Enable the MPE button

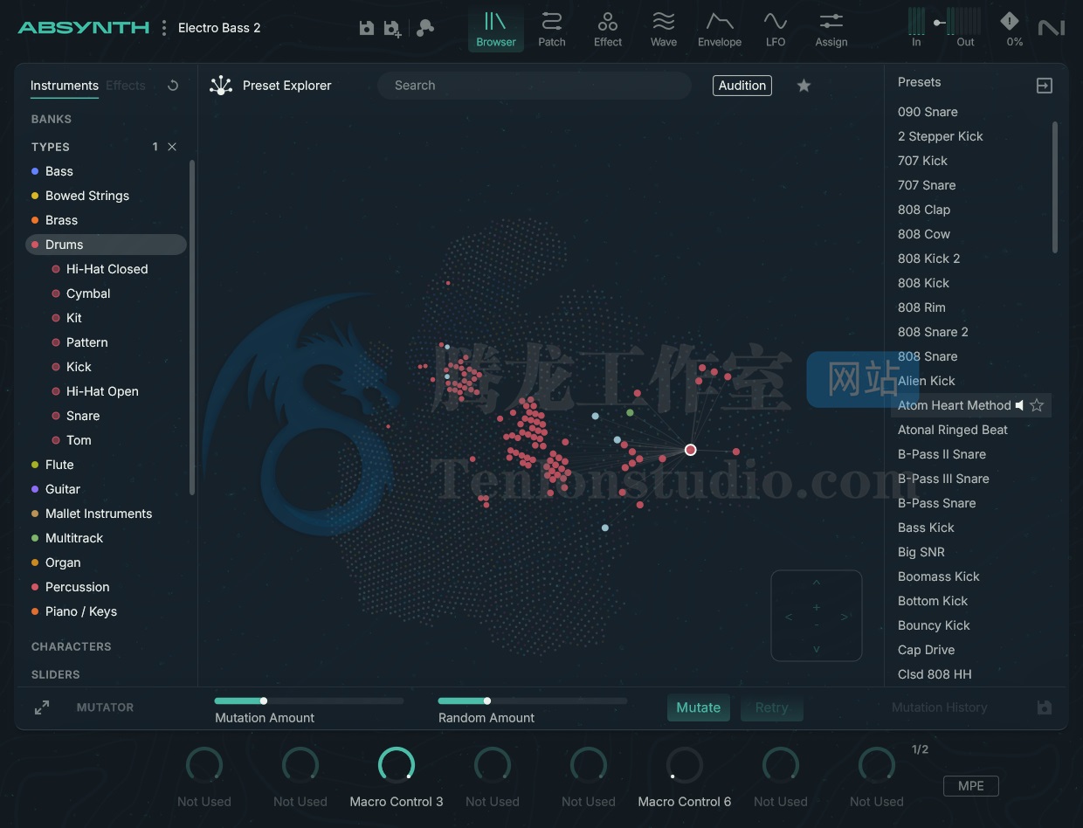(x=970, y=786)
